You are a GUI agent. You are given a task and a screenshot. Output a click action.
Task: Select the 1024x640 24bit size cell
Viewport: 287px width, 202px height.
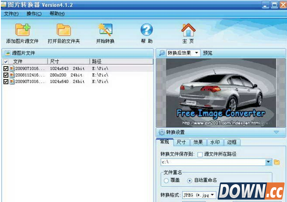67,82
